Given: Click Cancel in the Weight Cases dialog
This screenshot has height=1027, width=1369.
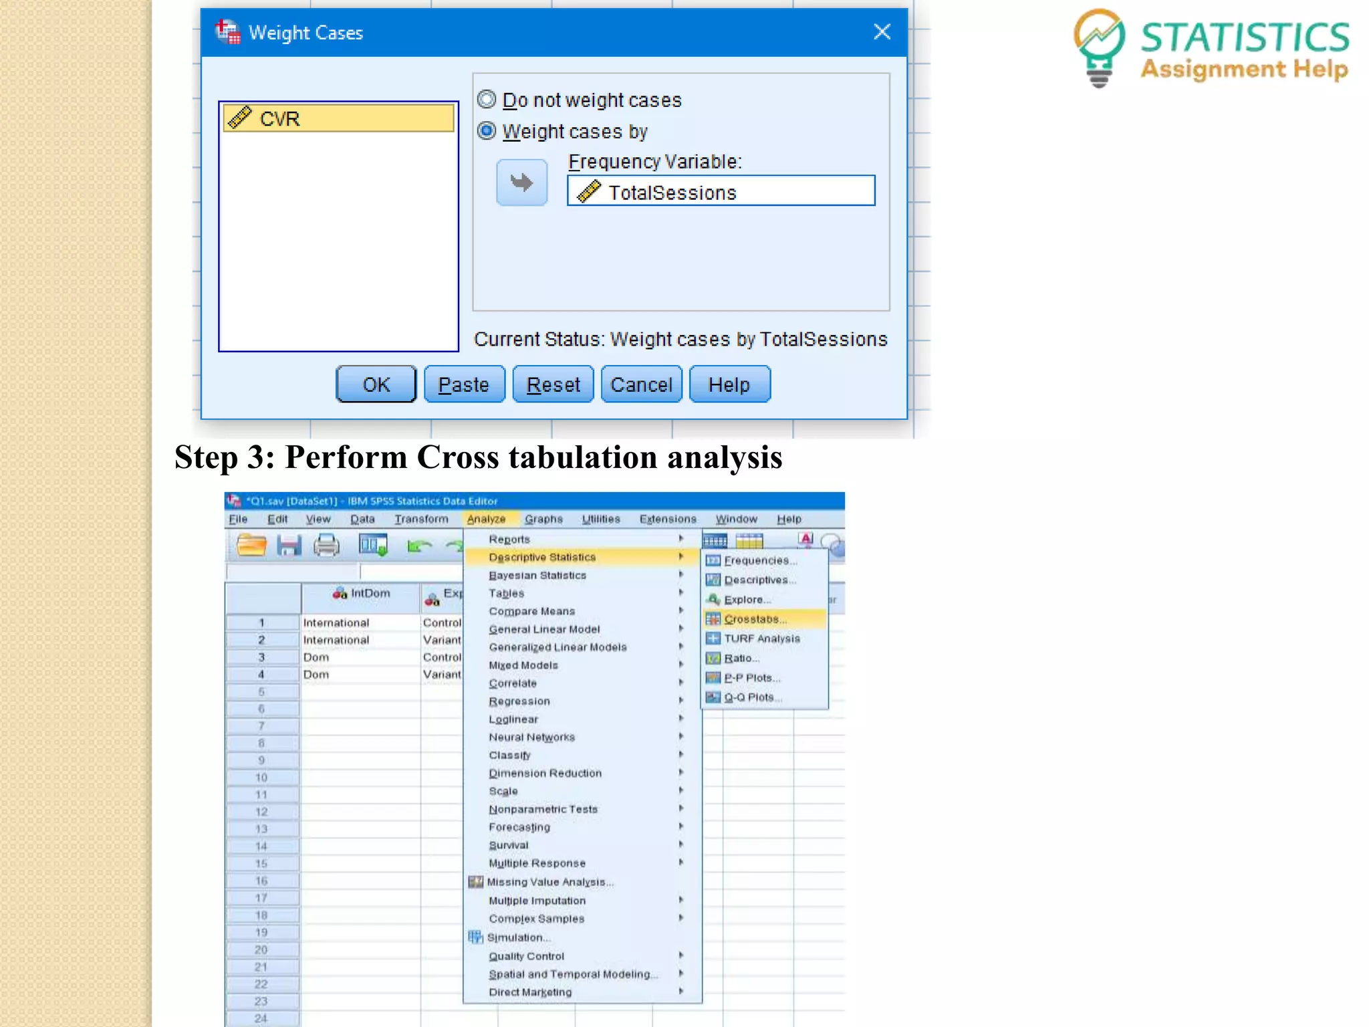Looking at the screenshot, I should click(641, 384).
